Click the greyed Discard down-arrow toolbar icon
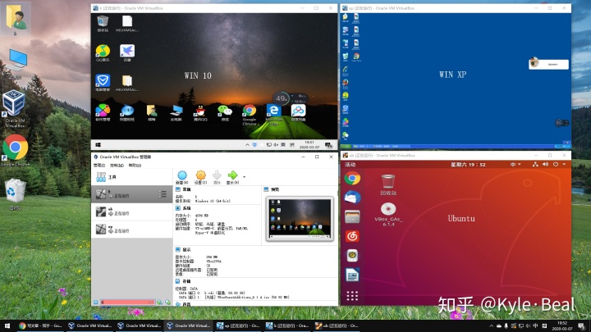Screen dimensions: 591x332 [217, 177]
